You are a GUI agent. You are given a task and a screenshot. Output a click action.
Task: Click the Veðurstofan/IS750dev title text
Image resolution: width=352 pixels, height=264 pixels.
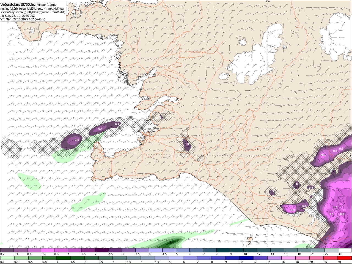[x=18, y=4]
